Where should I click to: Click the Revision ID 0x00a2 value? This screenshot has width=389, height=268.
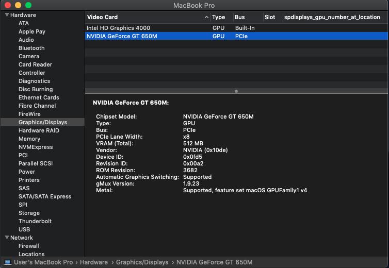[x=193, y=163]
